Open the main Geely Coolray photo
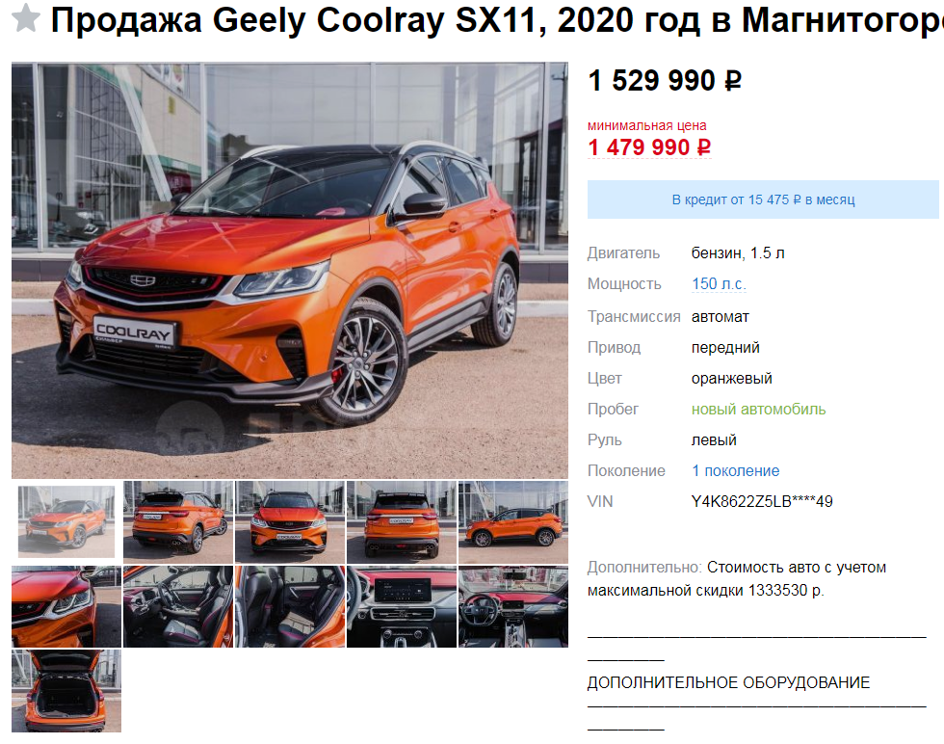 tap(290, 271)
